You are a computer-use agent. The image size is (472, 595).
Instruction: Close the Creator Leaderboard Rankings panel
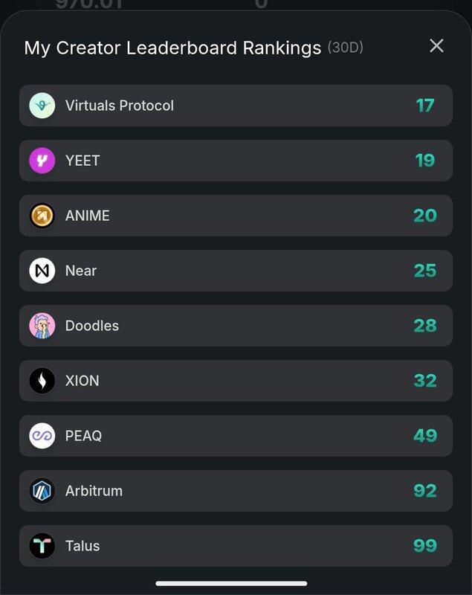436,46
